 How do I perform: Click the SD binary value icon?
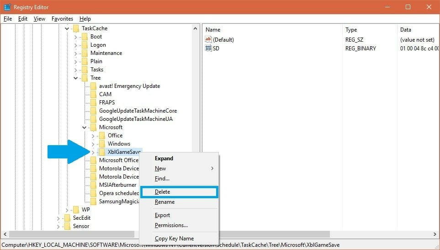tap(208, 48)
